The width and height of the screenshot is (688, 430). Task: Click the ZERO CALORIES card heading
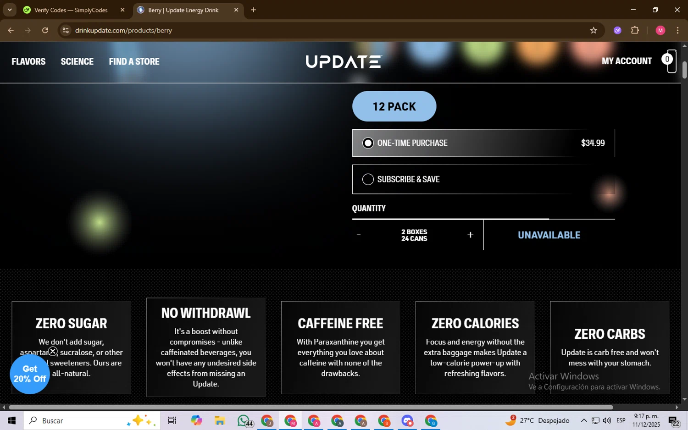[475, 324]
